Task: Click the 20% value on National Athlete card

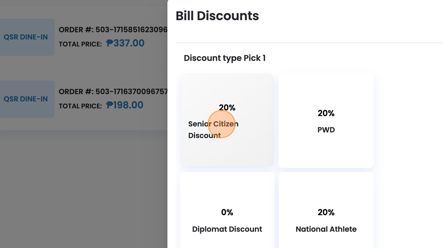Action: 326,212
